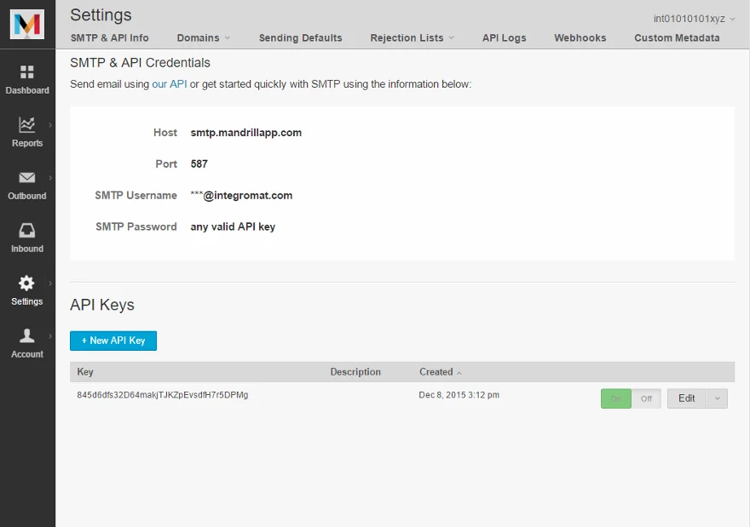Click the Description column header
The image size is (750, 527).
point(355,372)
